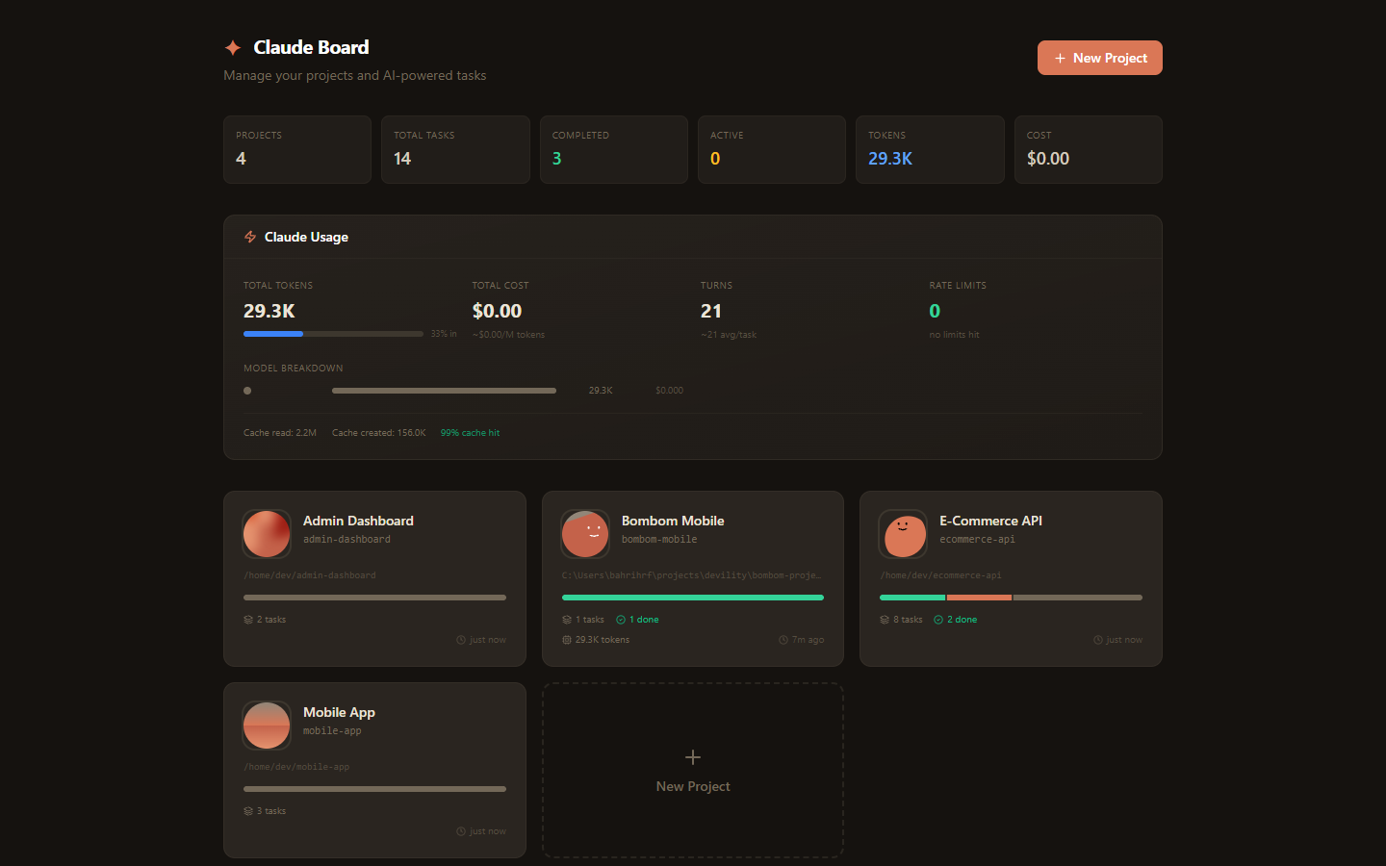Toggle the 2 done completion check on E-Commerce API
The image size is (1386, 866).
coord(956,619)
